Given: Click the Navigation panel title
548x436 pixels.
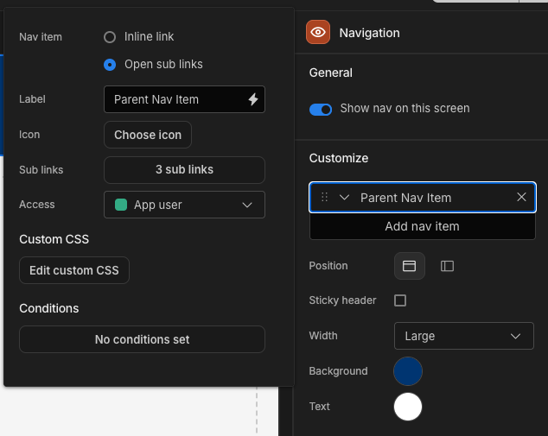Looking at the screenshot, I should tap(369, 33).
